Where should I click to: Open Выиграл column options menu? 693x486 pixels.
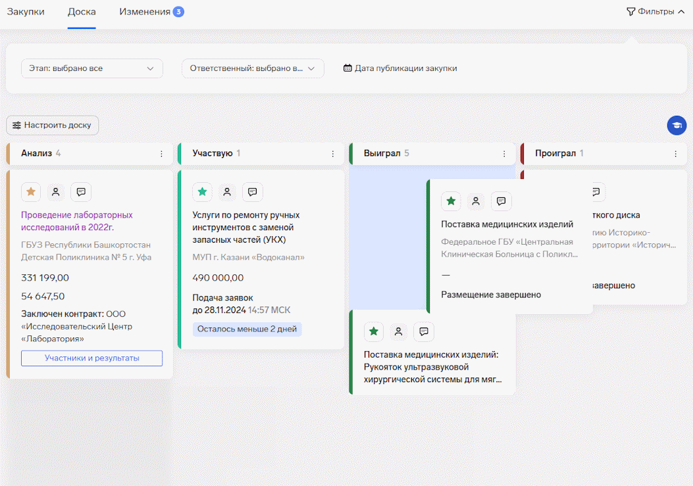(504, 154)
